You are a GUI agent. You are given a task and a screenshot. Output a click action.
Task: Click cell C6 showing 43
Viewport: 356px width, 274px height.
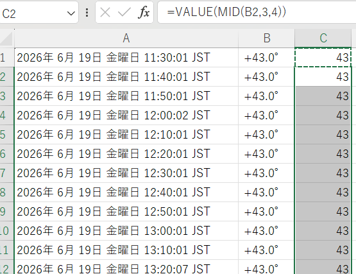click(x=323, y=154)
